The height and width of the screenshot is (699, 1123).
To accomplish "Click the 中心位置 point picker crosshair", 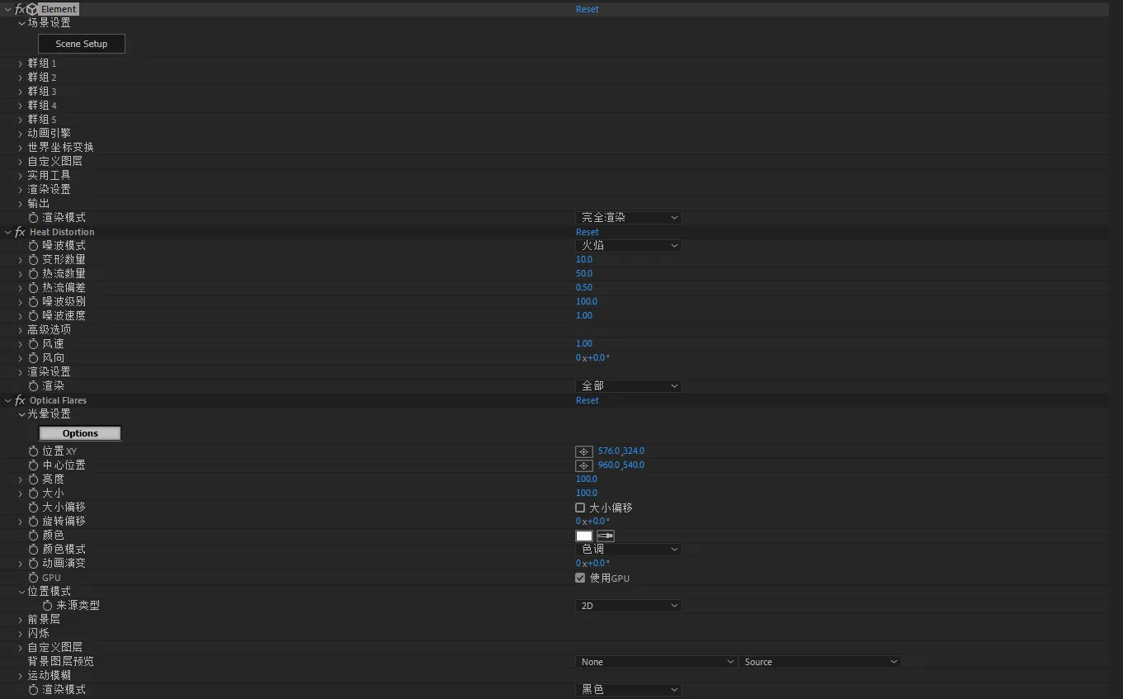I will point(584,465).
